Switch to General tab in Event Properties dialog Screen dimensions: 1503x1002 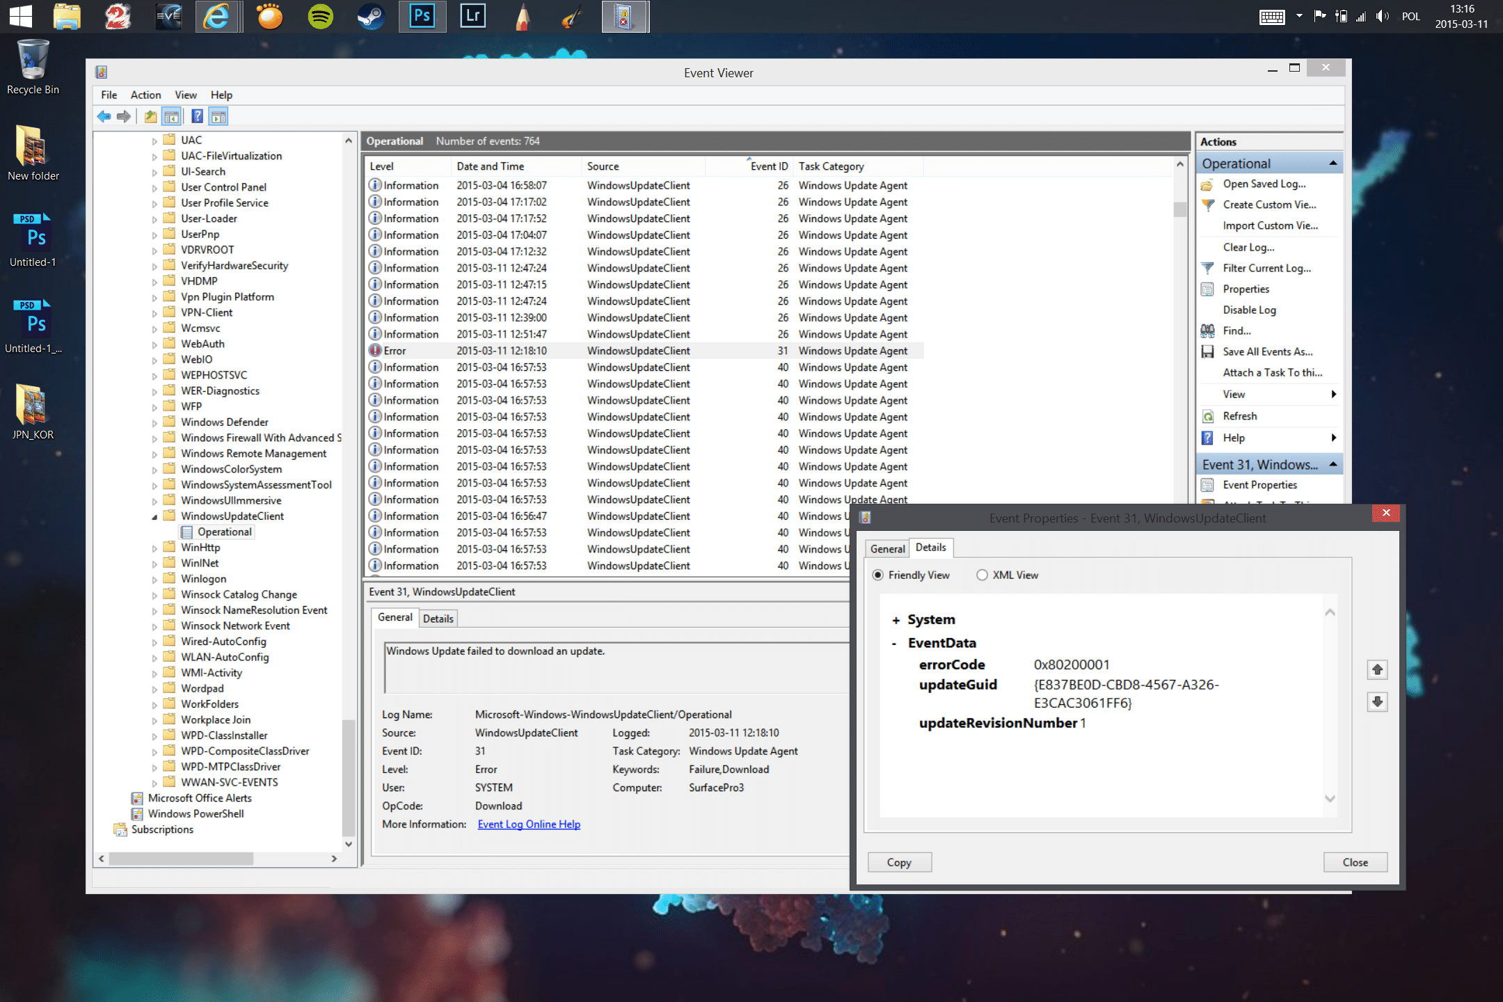887,549
